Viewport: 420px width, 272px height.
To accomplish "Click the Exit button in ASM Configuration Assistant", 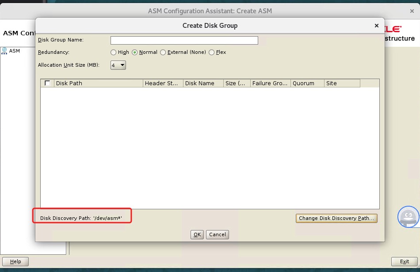I will (405, 261).
